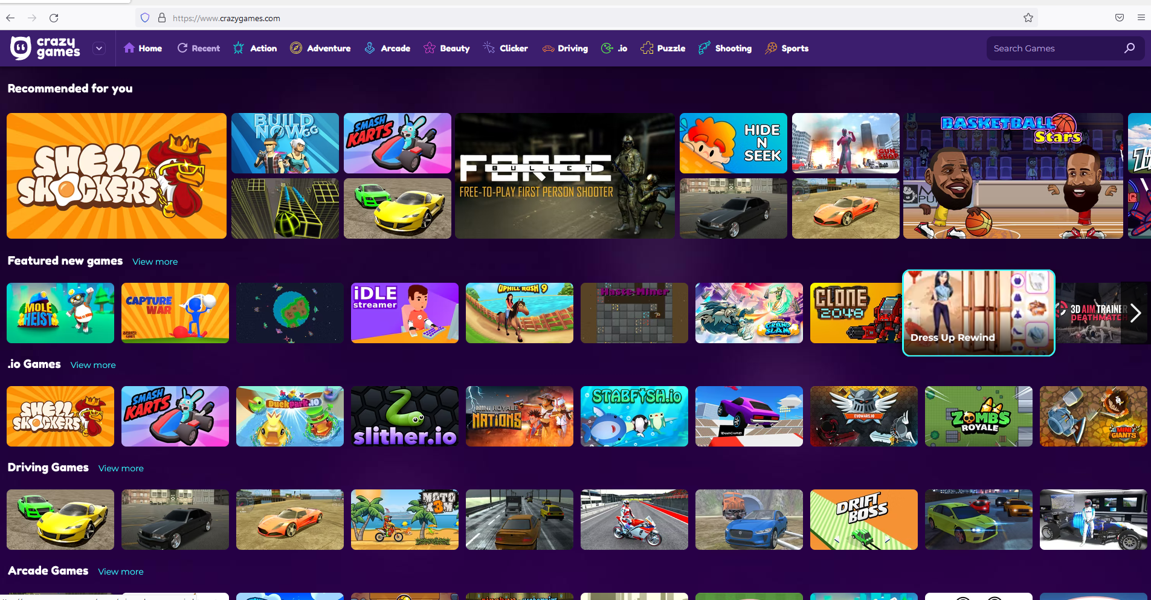The width and height of the screenshot is (1151, 600).
Task: Click the CrazyGames logo
Action: click(45, 48)
